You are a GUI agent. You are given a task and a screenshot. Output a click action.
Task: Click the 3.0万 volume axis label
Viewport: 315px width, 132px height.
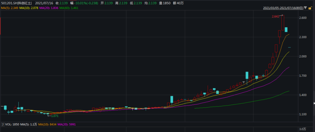pyautogui.click(x=303, y=129)
